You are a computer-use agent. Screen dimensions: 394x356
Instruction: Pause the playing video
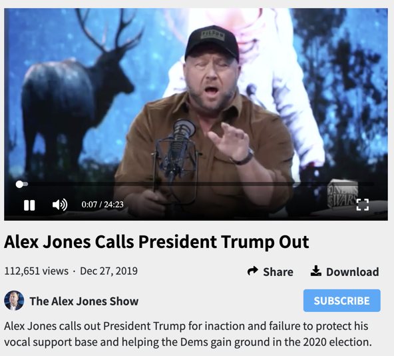coord(29,205)
